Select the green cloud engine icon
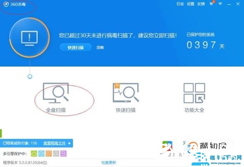 pyautogui.click(x=34, y=153)
